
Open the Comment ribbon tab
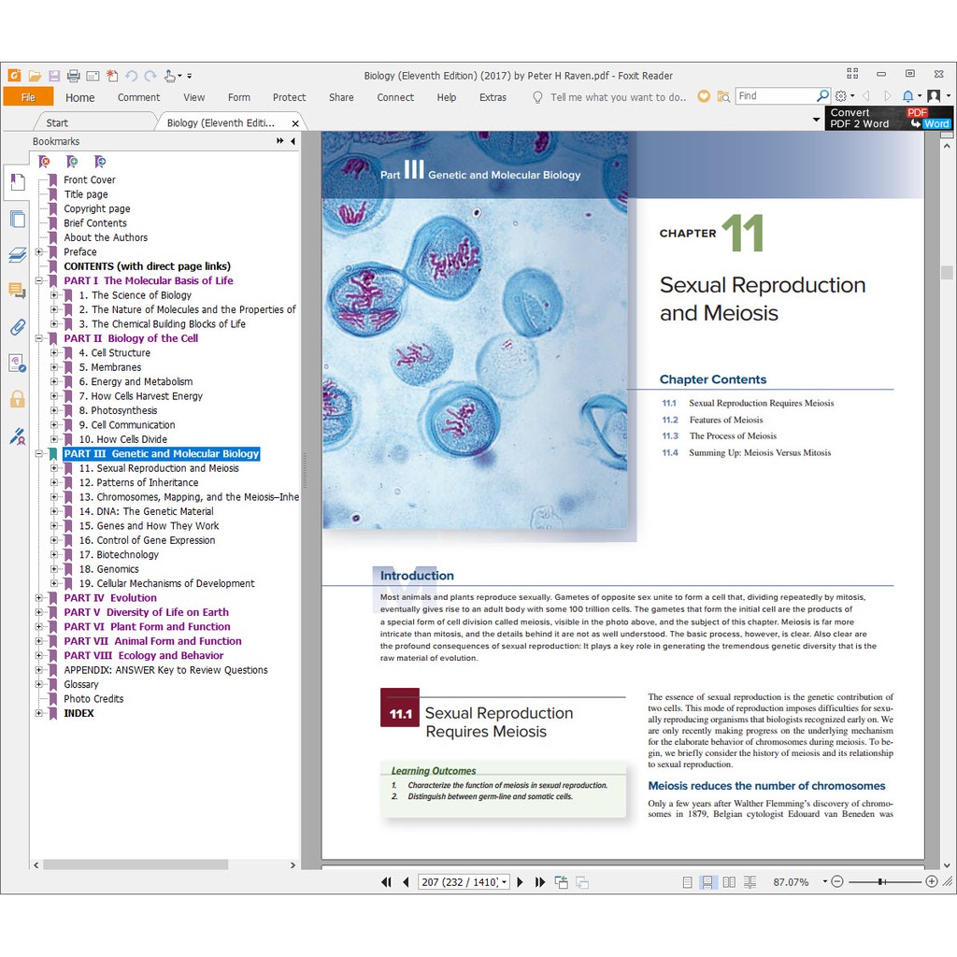pos(138,97)
